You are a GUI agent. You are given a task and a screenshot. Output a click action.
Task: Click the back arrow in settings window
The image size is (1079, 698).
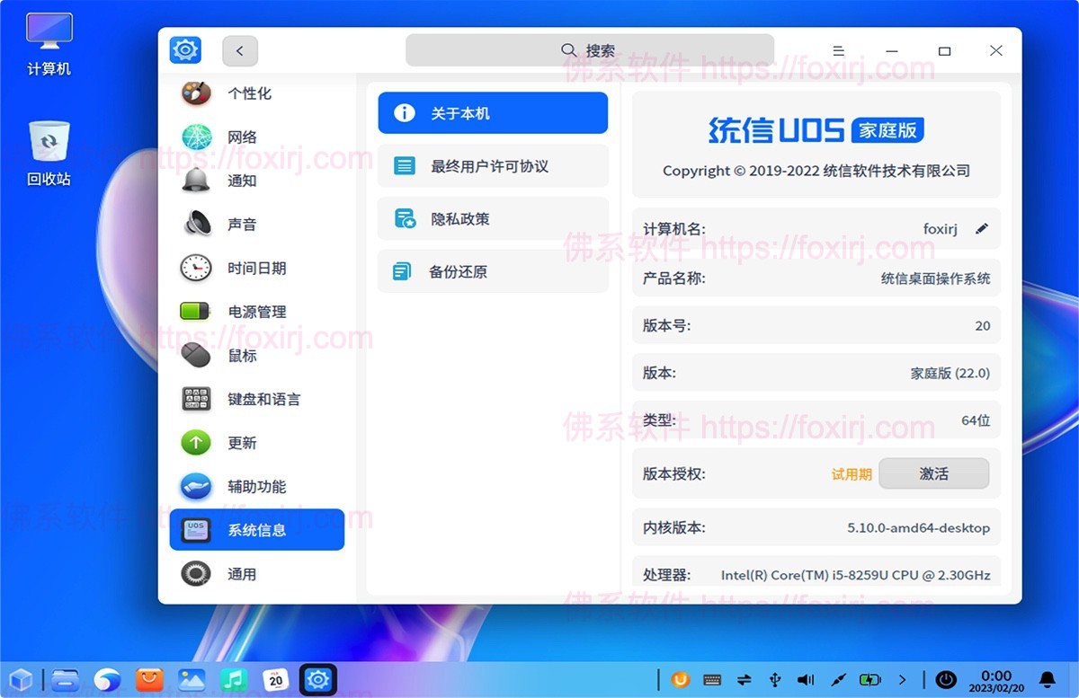pyautogui.click(x=239, y=50)
